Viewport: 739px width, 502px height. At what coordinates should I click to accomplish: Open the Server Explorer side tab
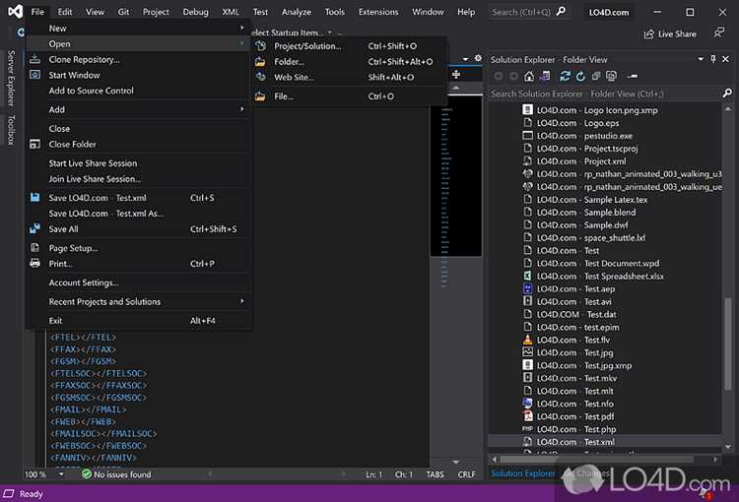click(x=11, y=78)
